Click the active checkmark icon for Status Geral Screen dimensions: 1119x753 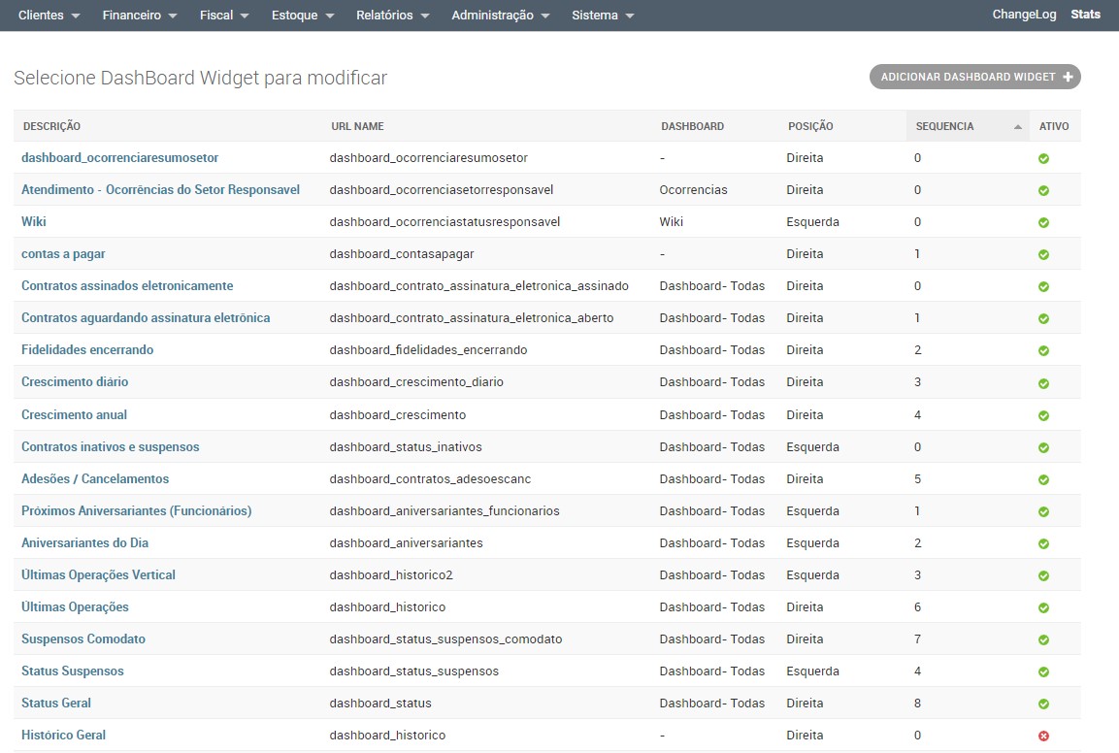pos(1043,704)
